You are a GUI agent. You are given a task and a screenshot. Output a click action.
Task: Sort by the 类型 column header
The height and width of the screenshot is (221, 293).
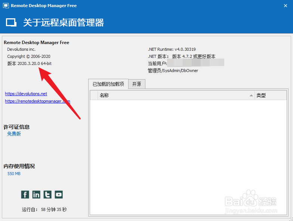coord(271,95)
